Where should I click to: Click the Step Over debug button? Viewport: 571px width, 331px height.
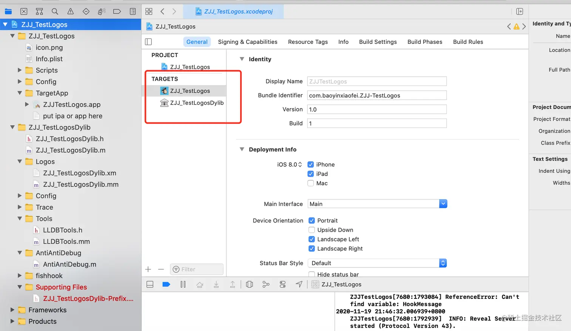click(x=200, y=285)
